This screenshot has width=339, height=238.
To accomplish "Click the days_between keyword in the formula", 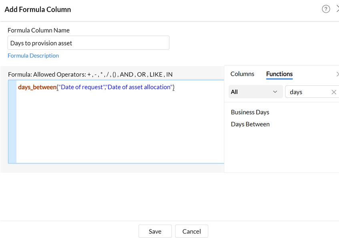I will pos(37,87).
